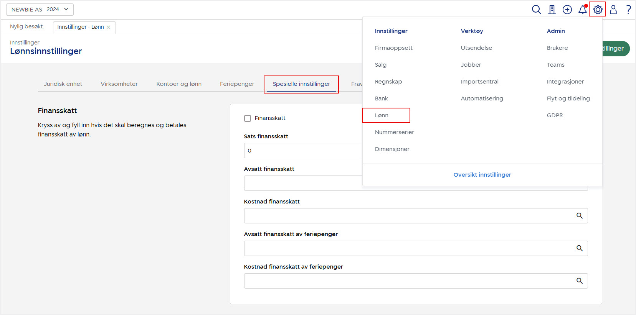Choose Firmaoppsett from Innstillinger menu
Viewport: 636px width, 315px height.
coord(394,48)
